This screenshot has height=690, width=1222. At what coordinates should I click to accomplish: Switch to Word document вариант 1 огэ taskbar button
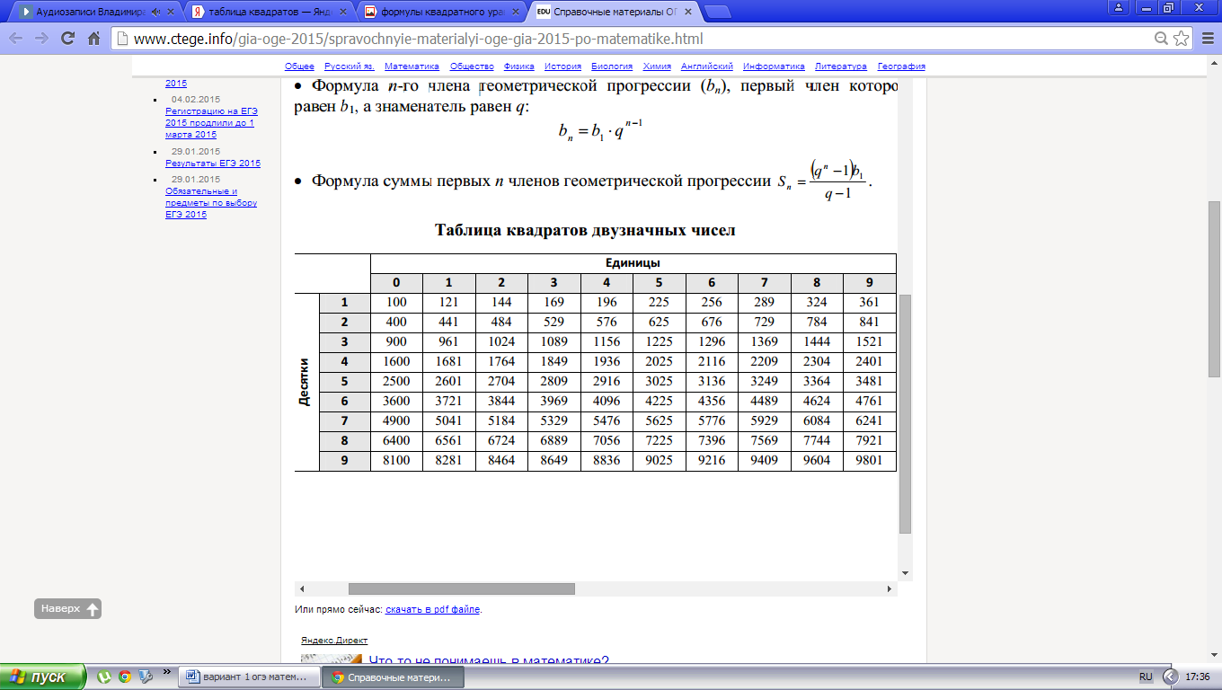coord(250,677)
